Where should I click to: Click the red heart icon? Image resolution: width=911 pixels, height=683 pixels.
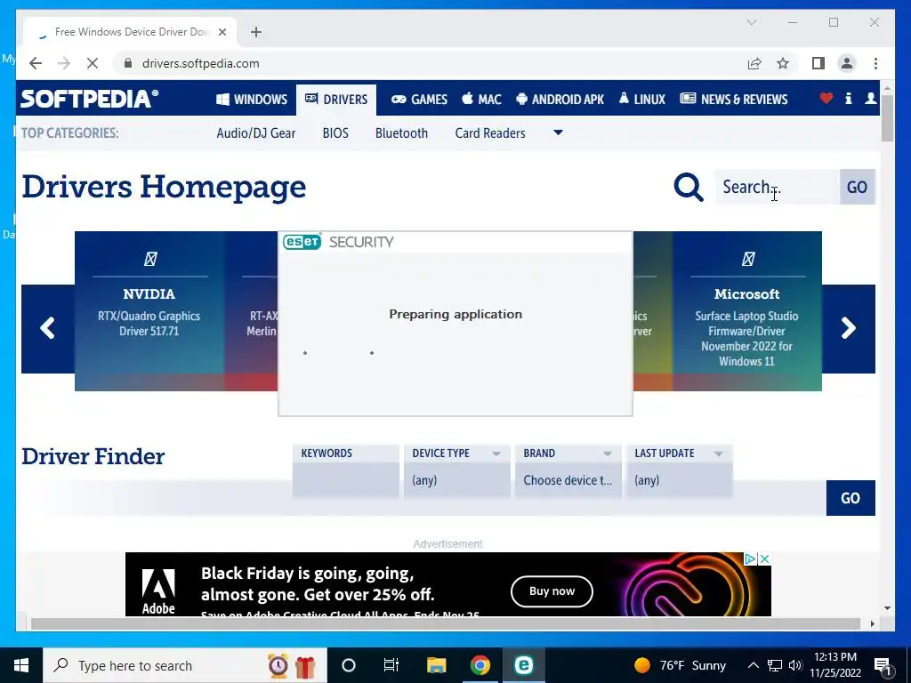pyautogui.click(x=826, y=98)
